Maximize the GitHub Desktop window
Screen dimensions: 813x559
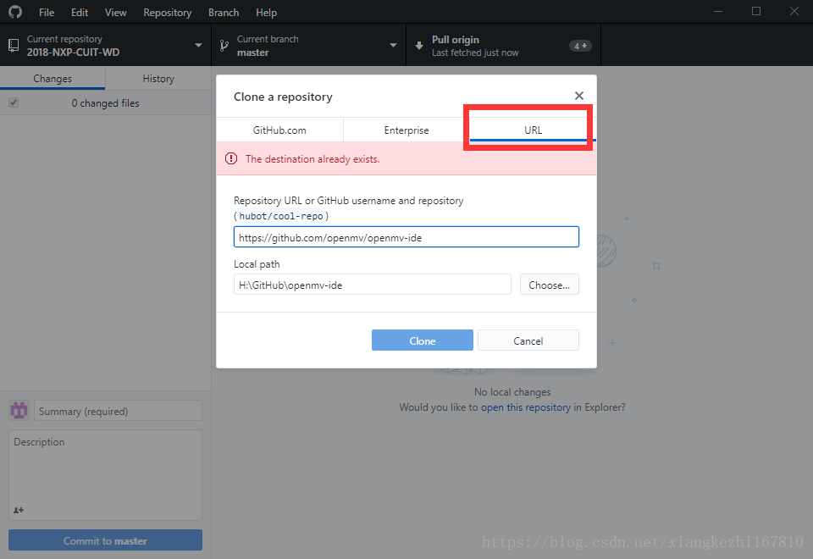click(x=756, y=11)
